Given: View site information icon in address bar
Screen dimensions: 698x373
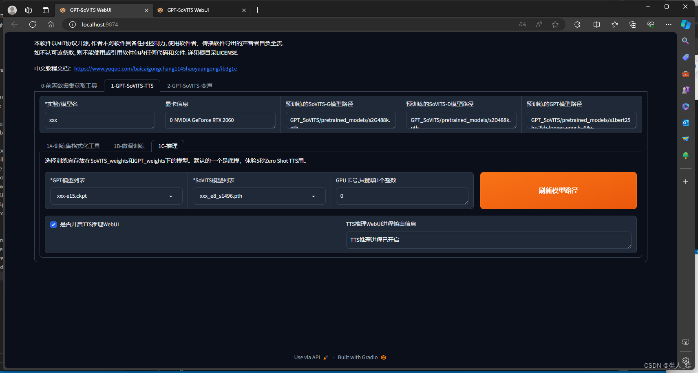Looking at the screenshot, I should click(x=73, y=24).
